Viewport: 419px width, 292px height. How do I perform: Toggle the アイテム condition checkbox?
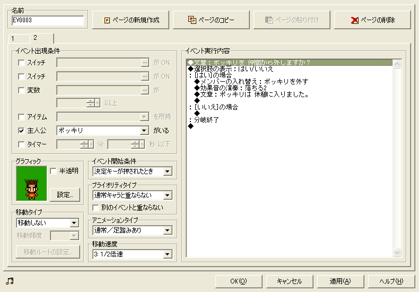pos(21,117)
